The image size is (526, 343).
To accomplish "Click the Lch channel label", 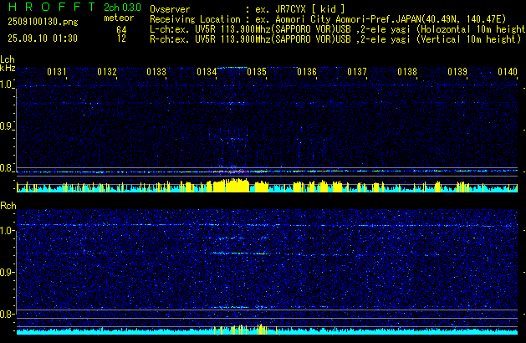I will tap(8, 59).
